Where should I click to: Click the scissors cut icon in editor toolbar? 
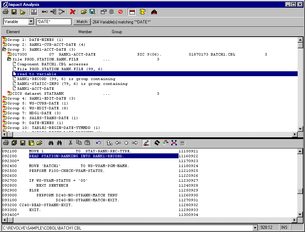pyautogui.click(x=70, y=143)
